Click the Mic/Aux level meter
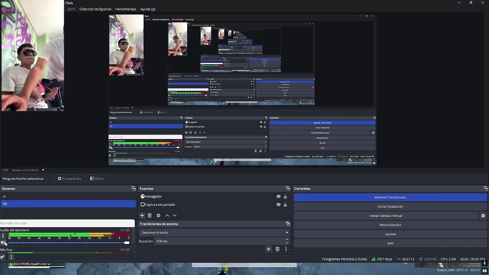The height and width of the screenshot is (275, 489). [69, 253]
